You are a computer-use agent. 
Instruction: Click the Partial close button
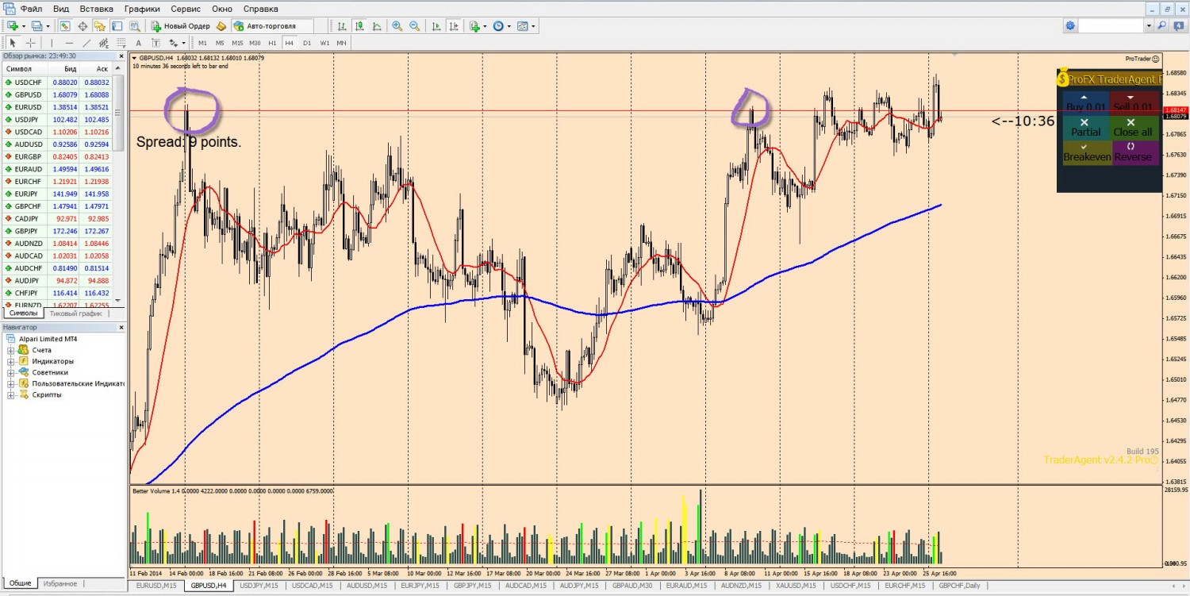1085,128
